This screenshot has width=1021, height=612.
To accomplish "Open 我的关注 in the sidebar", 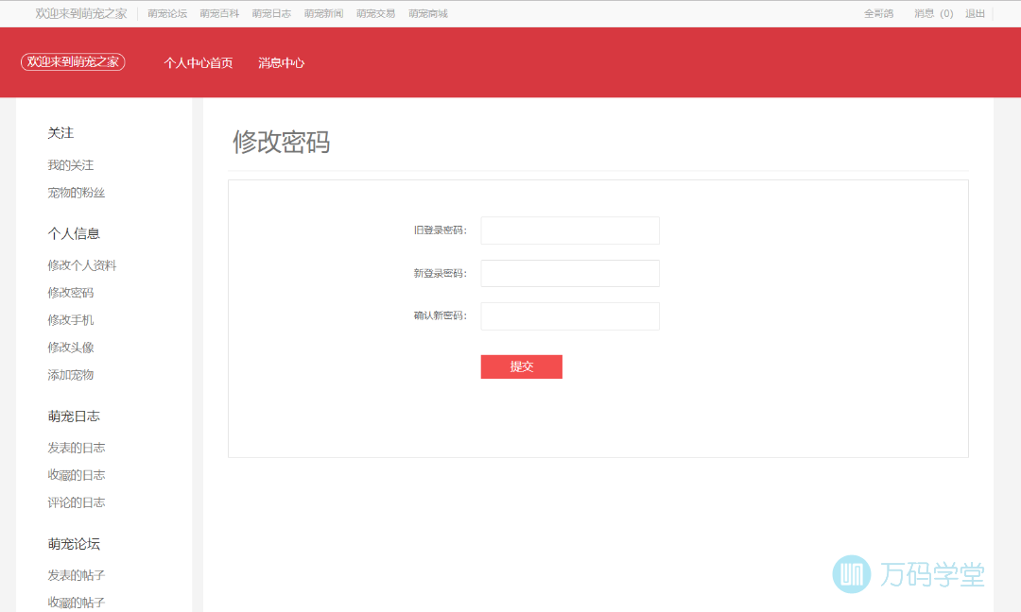I will (x=71, y=165).
